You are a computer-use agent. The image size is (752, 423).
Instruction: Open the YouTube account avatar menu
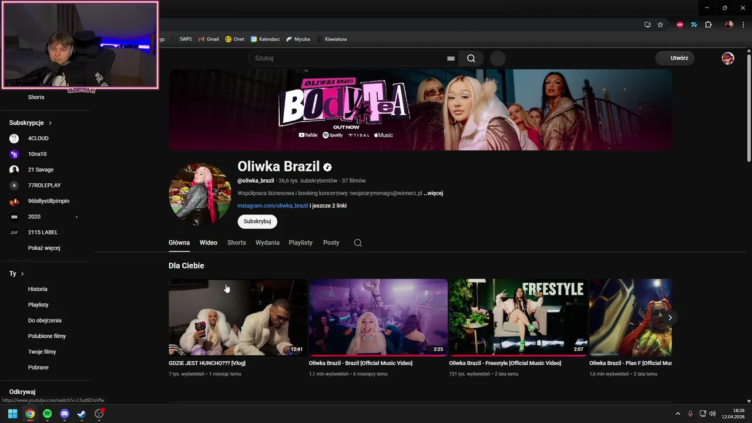click(728, 58)
